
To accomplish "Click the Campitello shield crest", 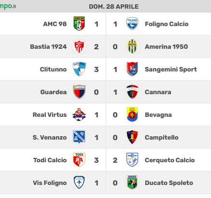I will (132, 137).
